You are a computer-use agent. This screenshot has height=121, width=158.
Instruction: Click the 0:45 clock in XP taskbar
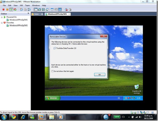coord(139,98)
